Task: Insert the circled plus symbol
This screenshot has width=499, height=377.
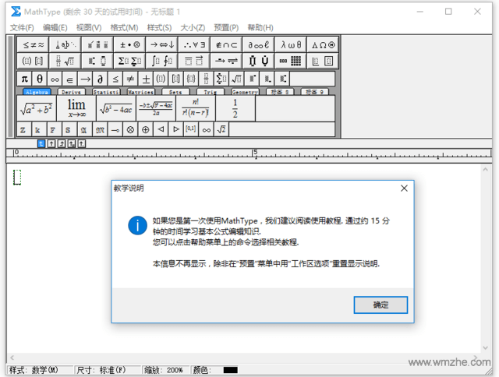Action: (146, 130)
